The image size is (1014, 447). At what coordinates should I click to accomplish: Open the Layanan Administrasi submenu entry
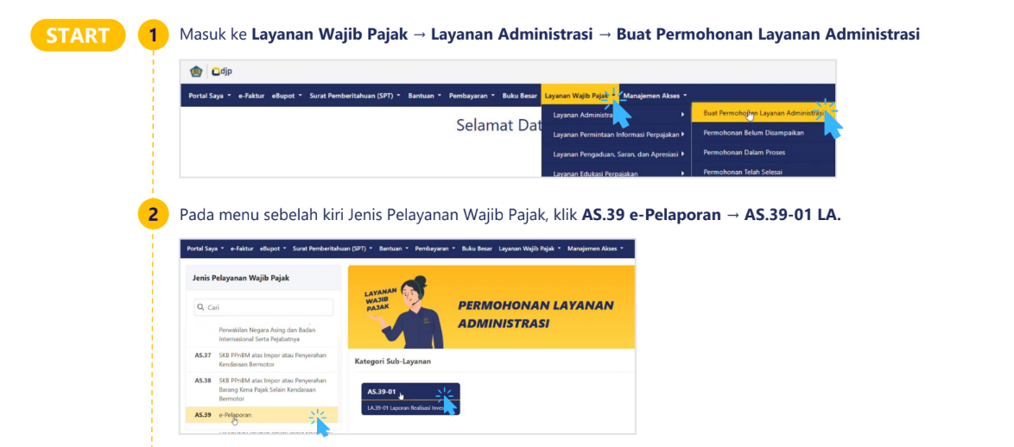[617, 115]
